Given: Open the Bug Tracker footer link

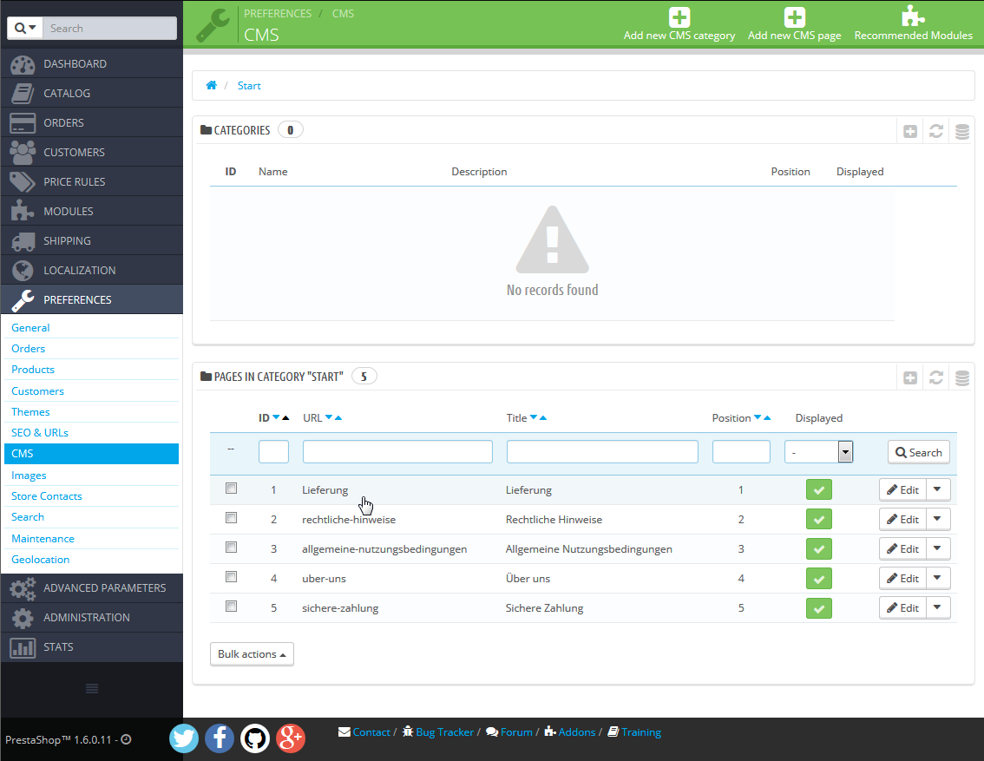Looking at the screenshot, I should (x=444, y=732).
